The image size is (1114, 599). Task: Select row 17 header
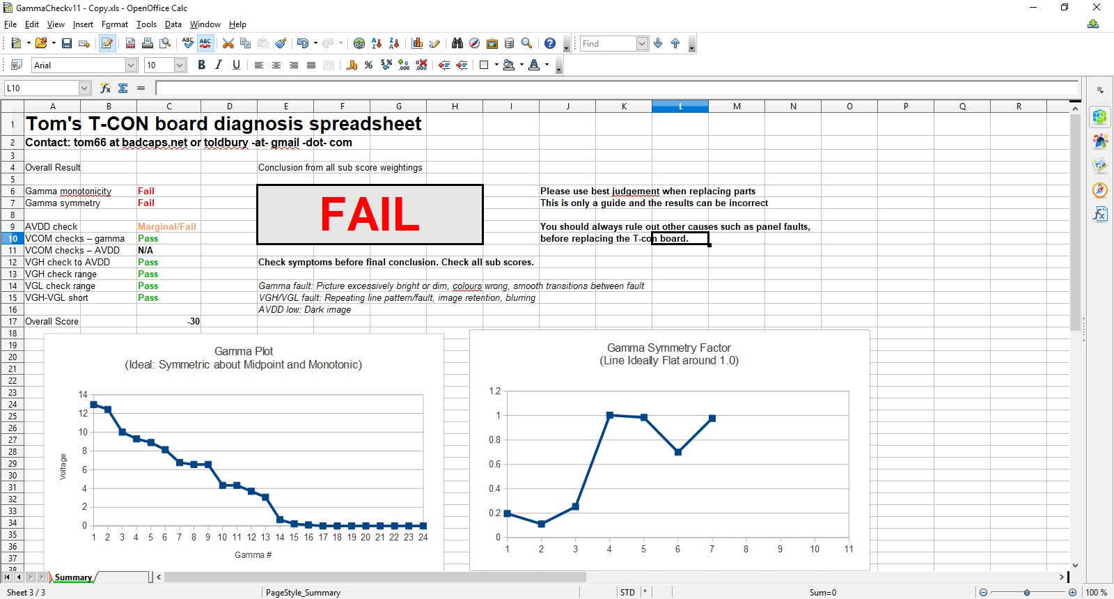pos(13,321)
